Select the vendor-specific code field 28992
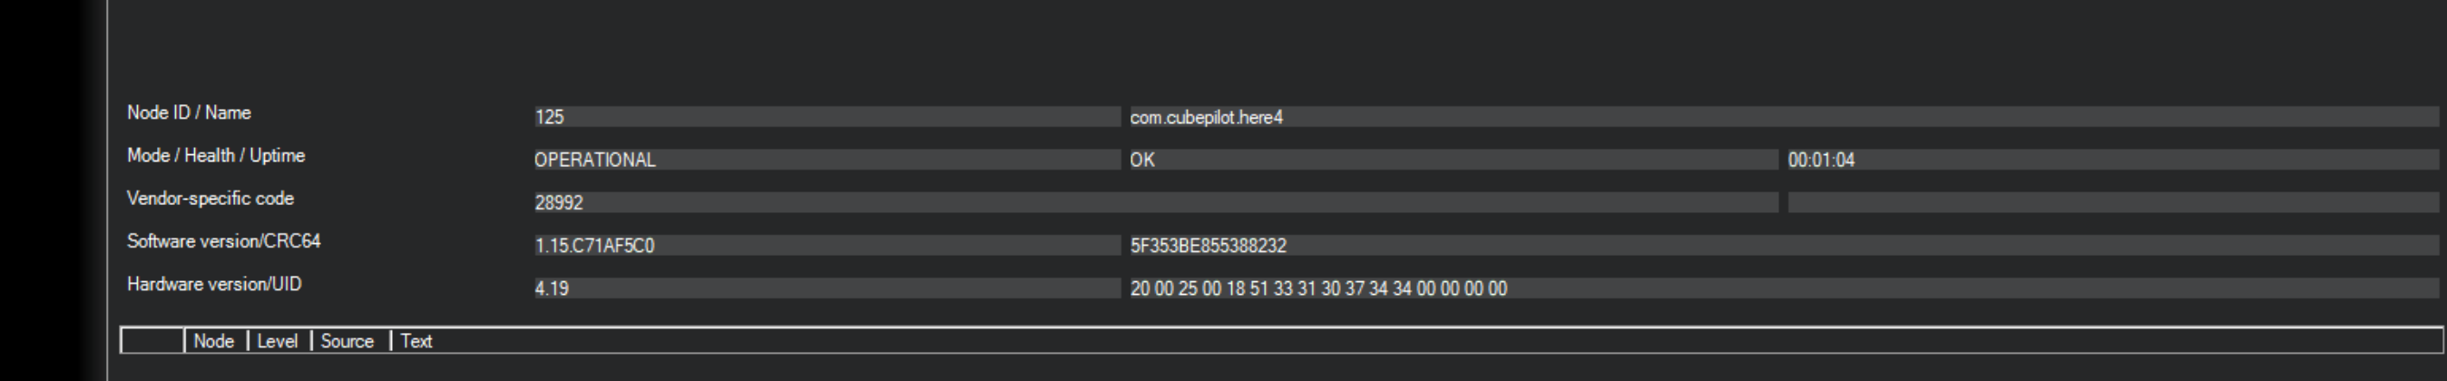The width and height of the screenshot is (2447, 381). [1154, 202]
